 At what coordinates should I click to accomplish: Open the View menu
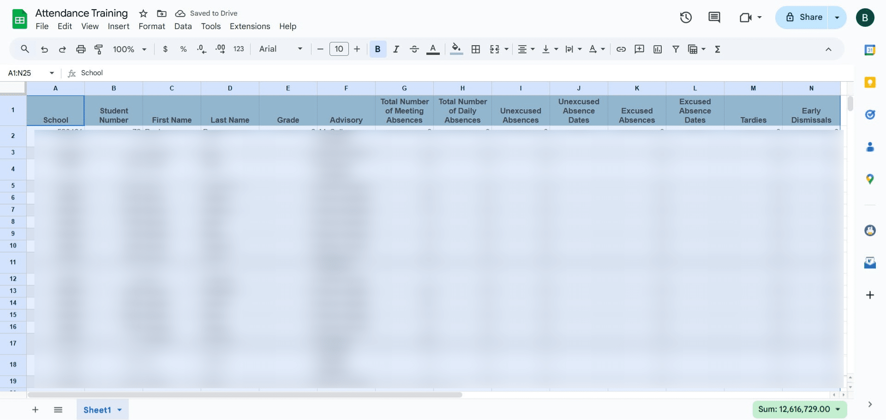click(90, 26)
